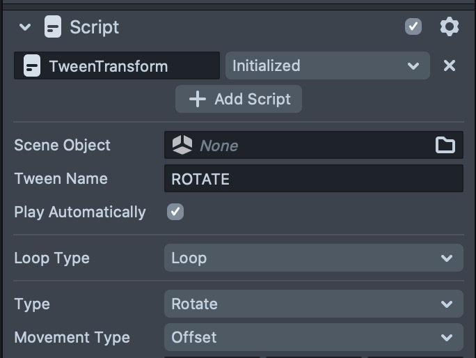This screenshot has height=358, width=476.
Task: Uncheck the Play Automatically checkbox
Action: click(175, 212)
